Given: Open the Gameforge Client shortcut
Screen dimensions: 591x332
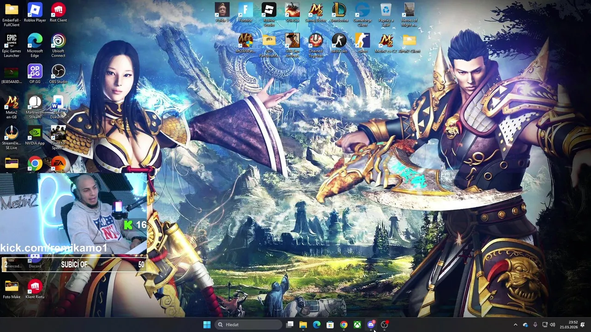Looking at the screenshot, I should point(362,14).
